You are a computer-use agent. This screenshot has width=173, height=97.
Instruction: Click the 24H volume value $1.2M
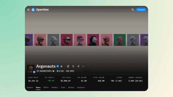[84, 81]
